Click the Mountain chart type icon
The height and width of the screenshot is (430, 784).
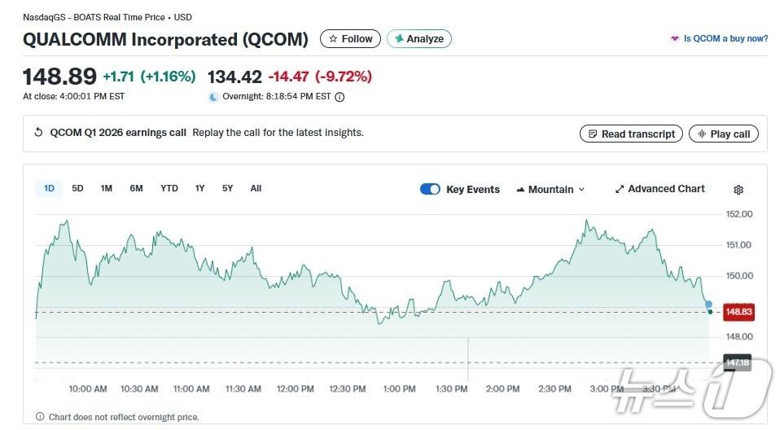tap(520, 190)
